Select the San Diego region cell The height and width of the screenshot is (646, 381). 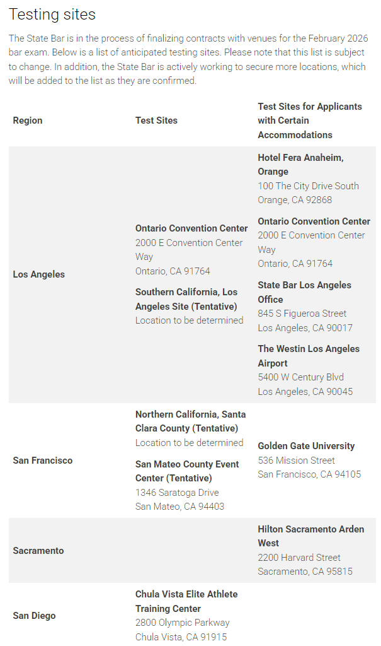pos(34,616)
